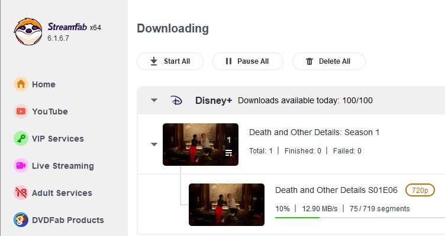Click the '12.90 MB/s' speed value
The width and height of the screenshot is (445, 236).
(x=320, y=209)
